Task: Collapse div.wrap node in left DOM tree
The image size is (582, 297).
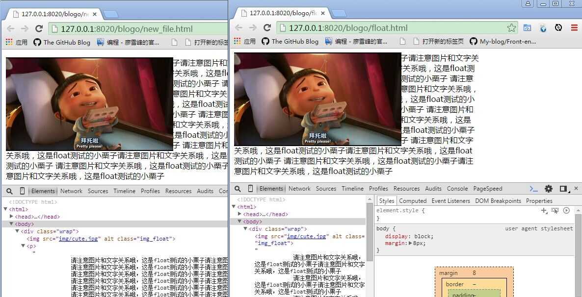Action: 17,231
